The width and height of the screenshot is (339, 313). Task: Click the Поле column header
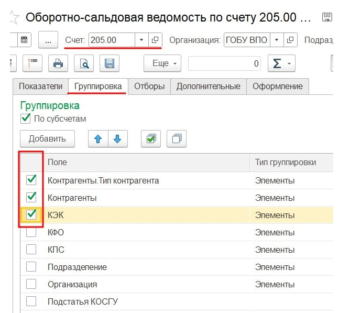pos(146,162)
